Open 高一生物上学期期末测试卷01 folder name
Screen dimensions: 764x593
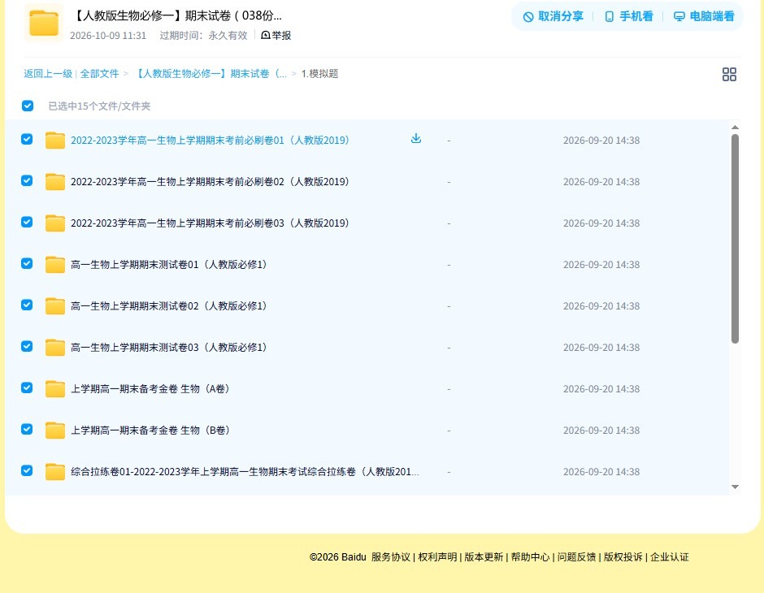169,264
